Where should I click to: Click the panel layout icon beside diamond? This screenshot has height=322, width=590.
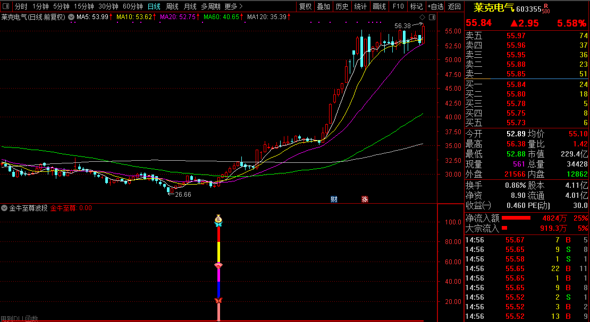coord(431,17)
